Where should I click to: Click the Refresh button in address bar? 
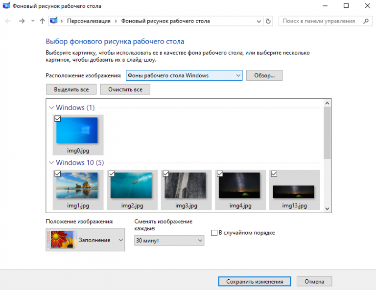[268, 21]
